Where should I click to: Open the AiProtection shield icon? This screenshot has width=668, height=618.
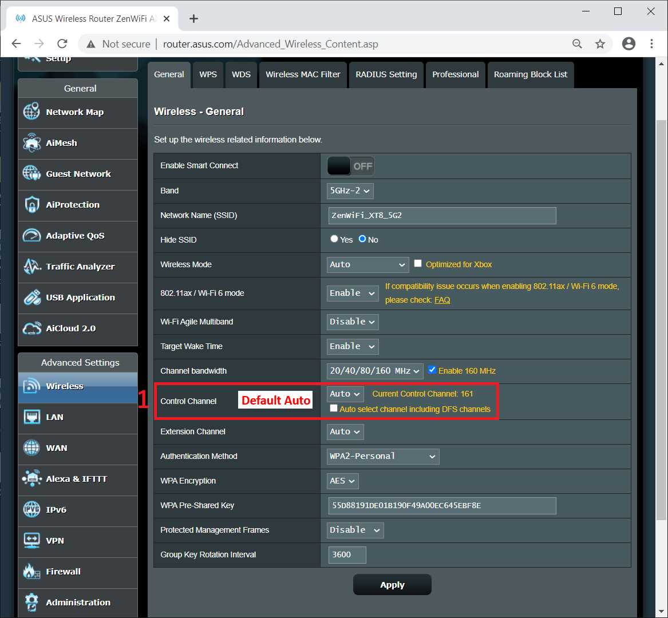[x=31, y=204]
